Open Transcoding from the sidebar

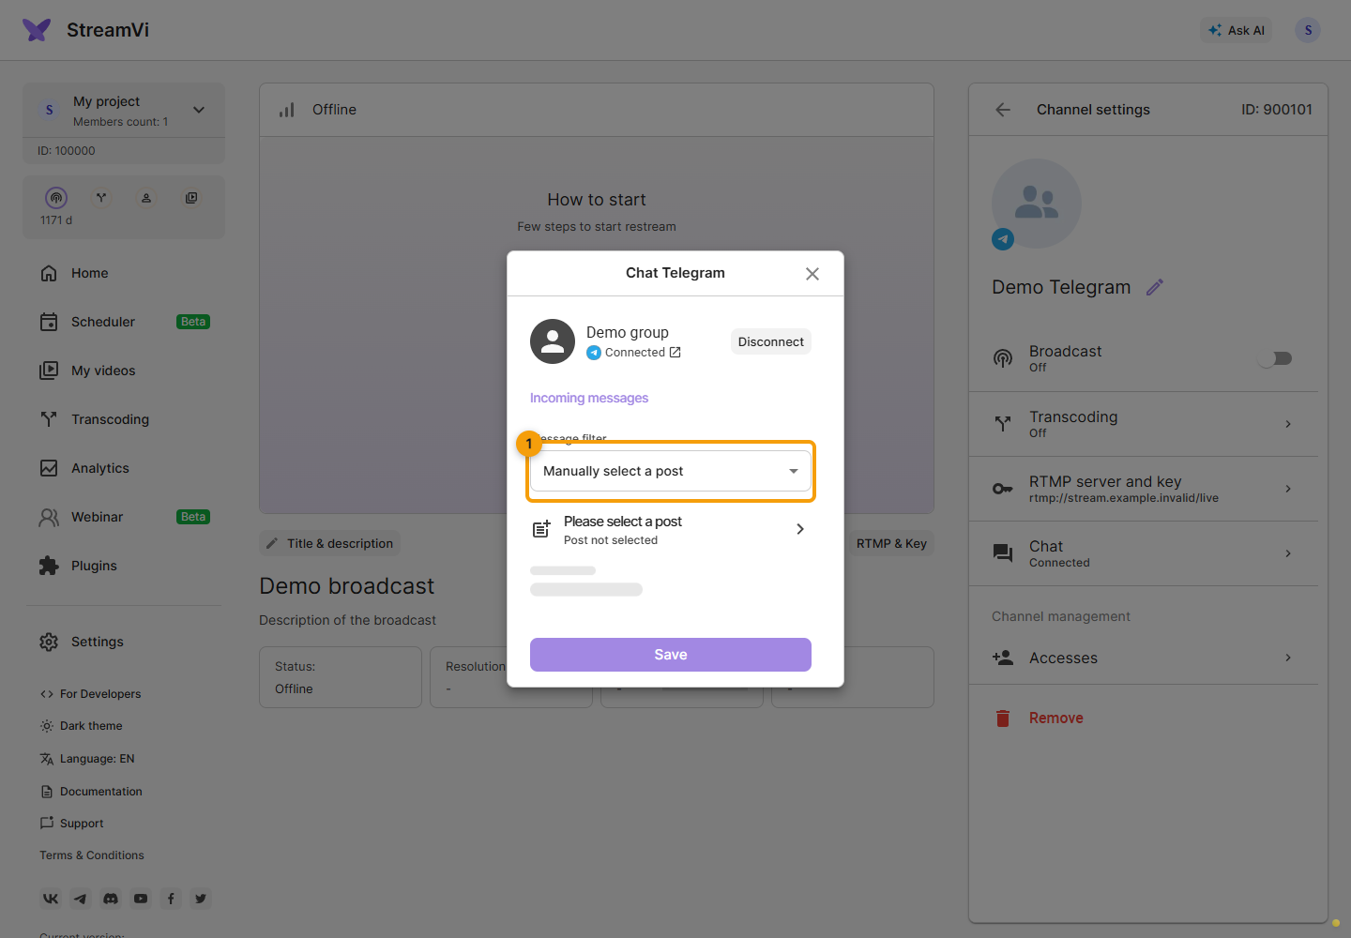coord(124,419)
